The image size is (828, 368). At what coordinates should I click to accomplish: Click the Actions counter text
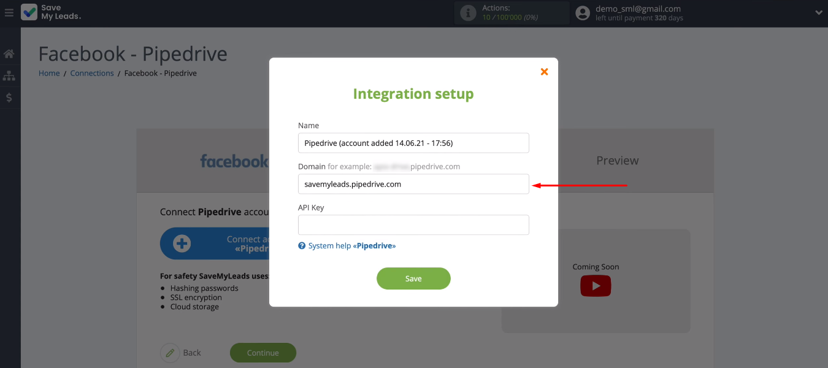(x=510, y=17)
